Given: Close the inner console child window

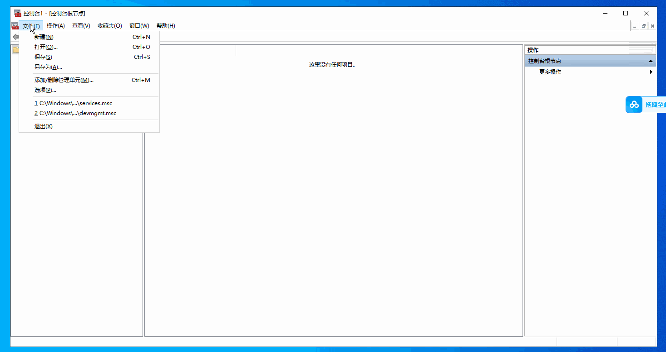Looking at the screenshot, I should pyautogui.click(x=652, y=26).
